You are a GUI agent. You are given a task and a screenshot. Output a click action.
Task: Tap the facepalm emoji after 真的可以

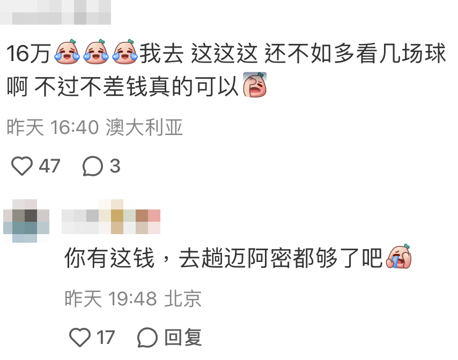point(255,85)
